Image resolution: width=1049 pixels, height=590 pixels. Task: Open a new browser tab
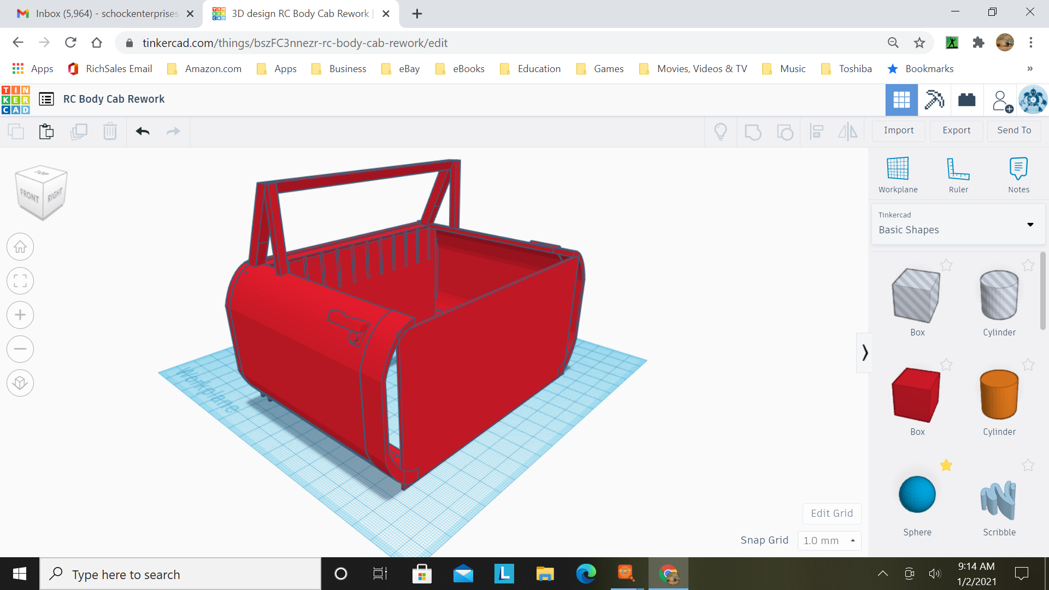click(417, 14)
